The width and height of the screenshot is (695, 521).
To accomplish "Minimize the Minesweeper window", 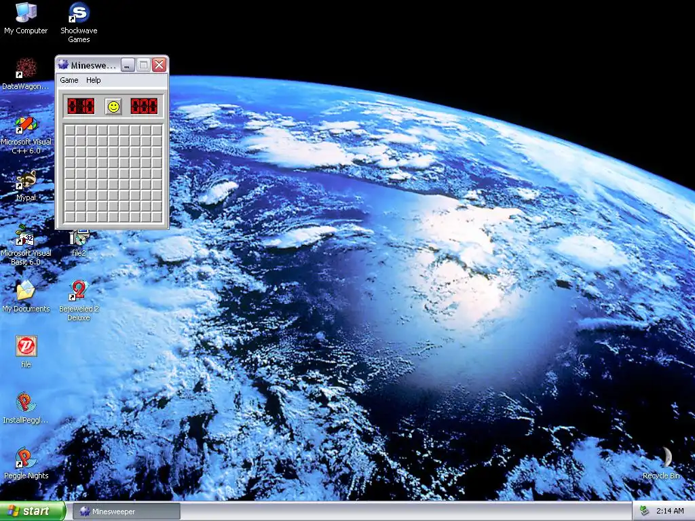I will coord(127,65).
